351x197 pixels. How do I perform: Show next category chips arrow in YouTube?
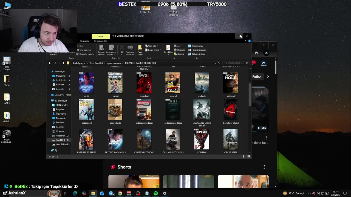[x=268, y=77]
